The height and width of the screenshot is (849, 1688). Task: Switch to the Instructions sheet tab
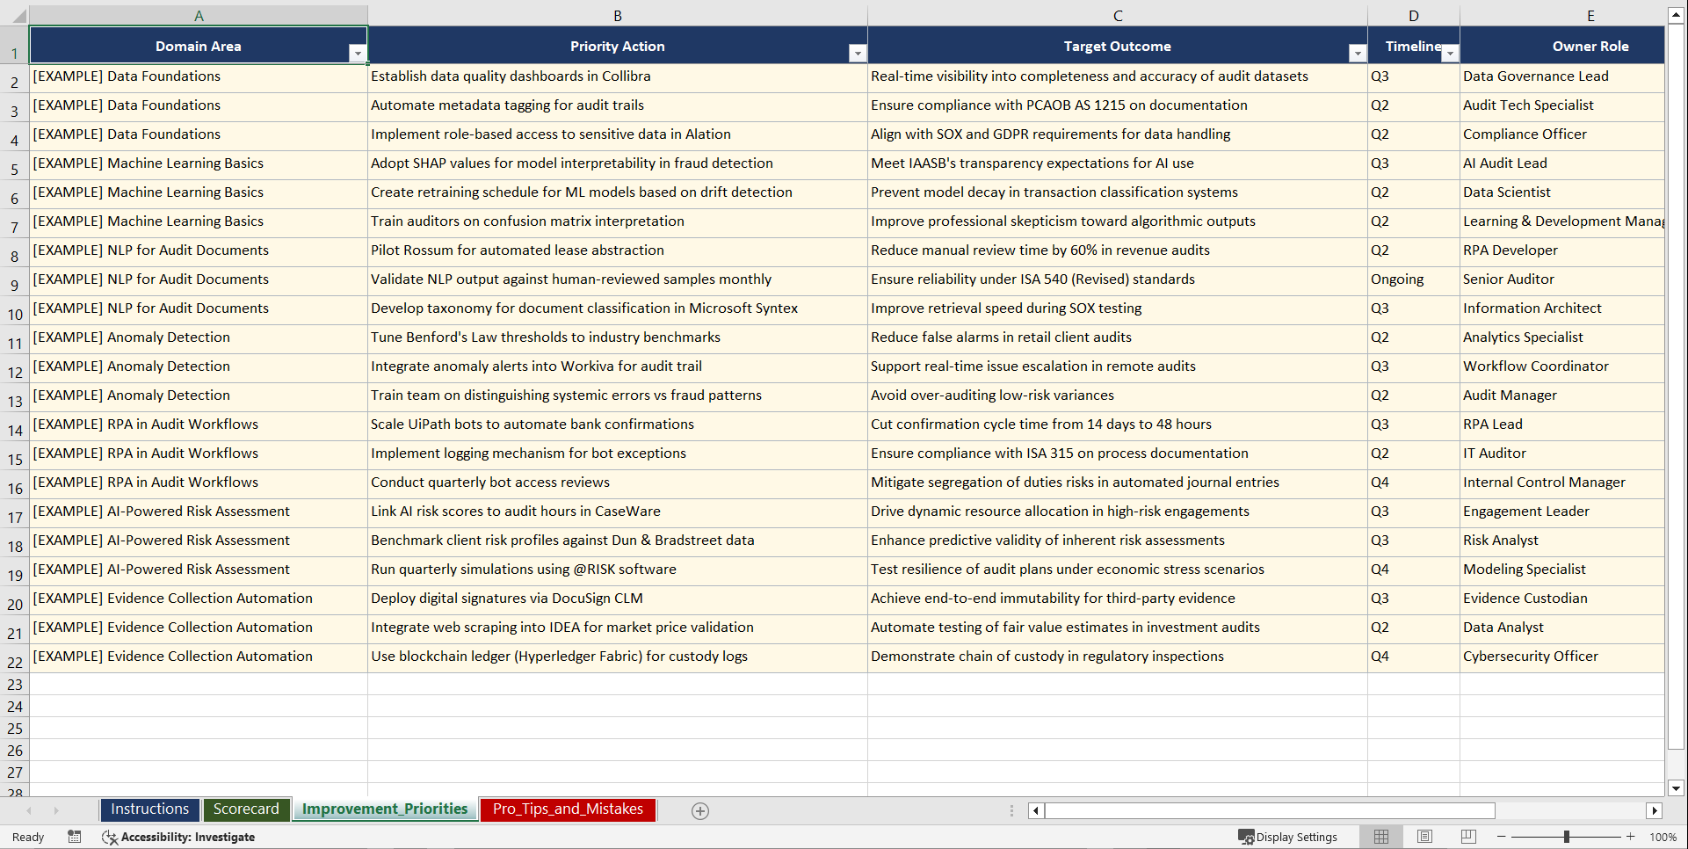tap(149, 809)
